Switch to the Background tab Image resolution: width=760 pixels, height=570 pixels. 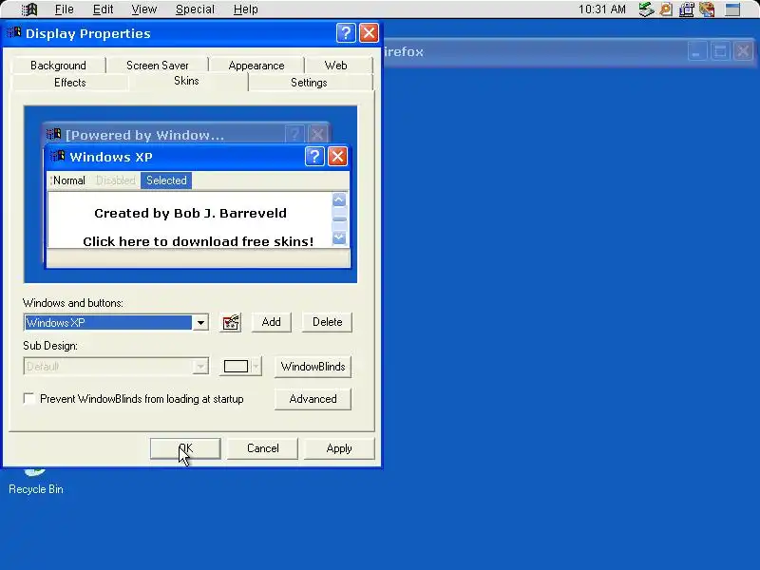click(58, 66)
